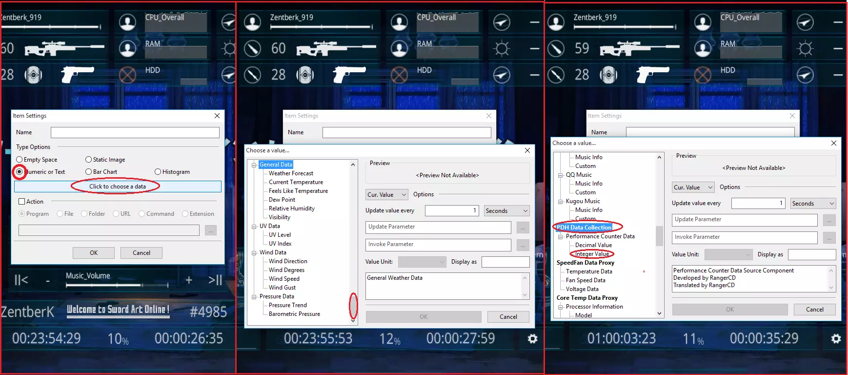
Task: Click the sniper rifle icon beside the 59 counter
Action: 639,48
